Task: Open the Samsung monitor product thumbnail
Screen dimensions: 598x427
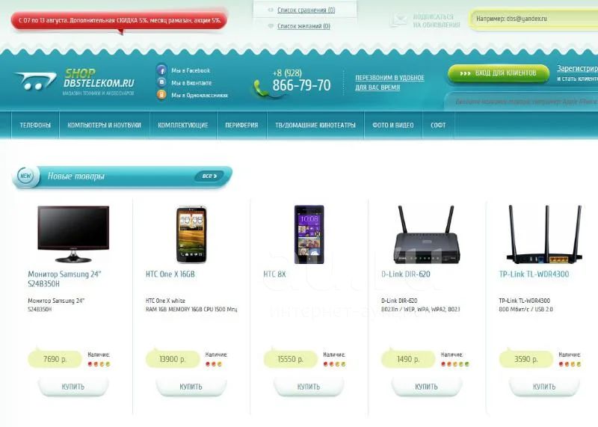Action: tap(73, 233)
